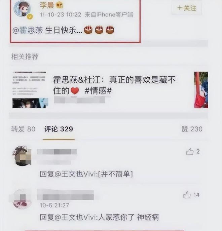
Task: Switch to the 赞 230 tab
Action: (x=192, y=129)
